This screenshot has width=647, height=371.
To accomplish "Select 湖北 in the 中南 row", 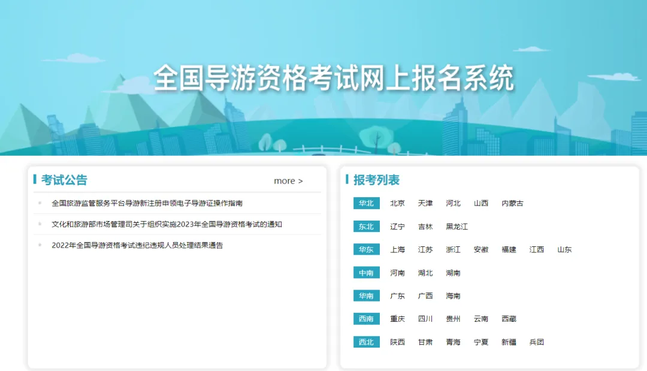I will [425, 273].
